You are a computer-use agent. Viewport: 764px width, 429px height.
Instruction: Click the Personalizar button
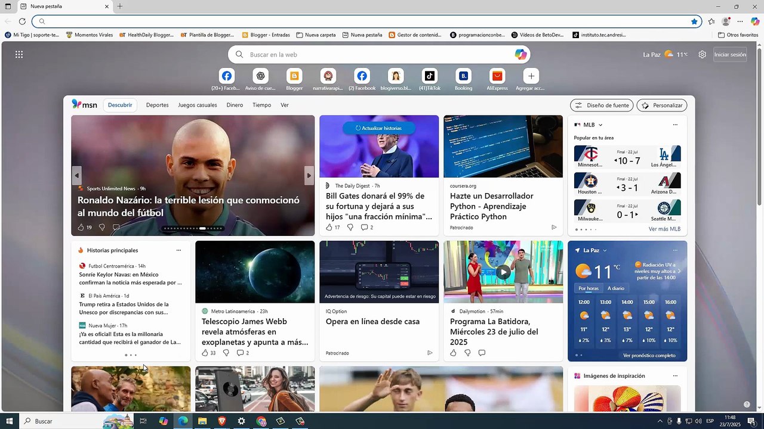pyautogui.click(x=662, y=105)
